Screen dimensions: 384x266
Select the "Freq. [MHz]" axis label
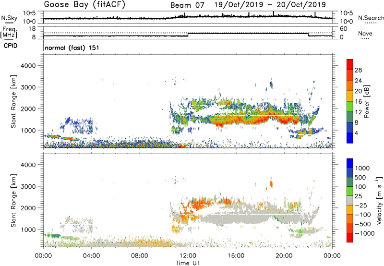(9, 32)
